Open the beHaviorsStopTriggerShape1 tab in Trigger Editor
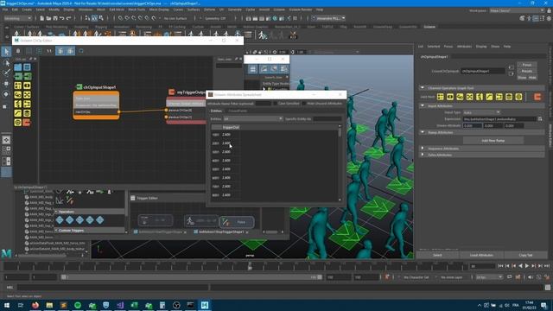Viewport: 553px width, 311px height. point(221,232)
